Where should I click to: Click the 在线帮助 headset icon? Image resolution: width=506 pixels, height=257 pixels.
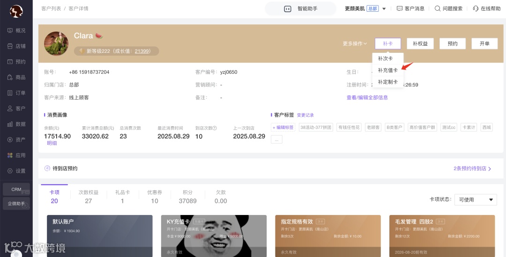point(476,9)
